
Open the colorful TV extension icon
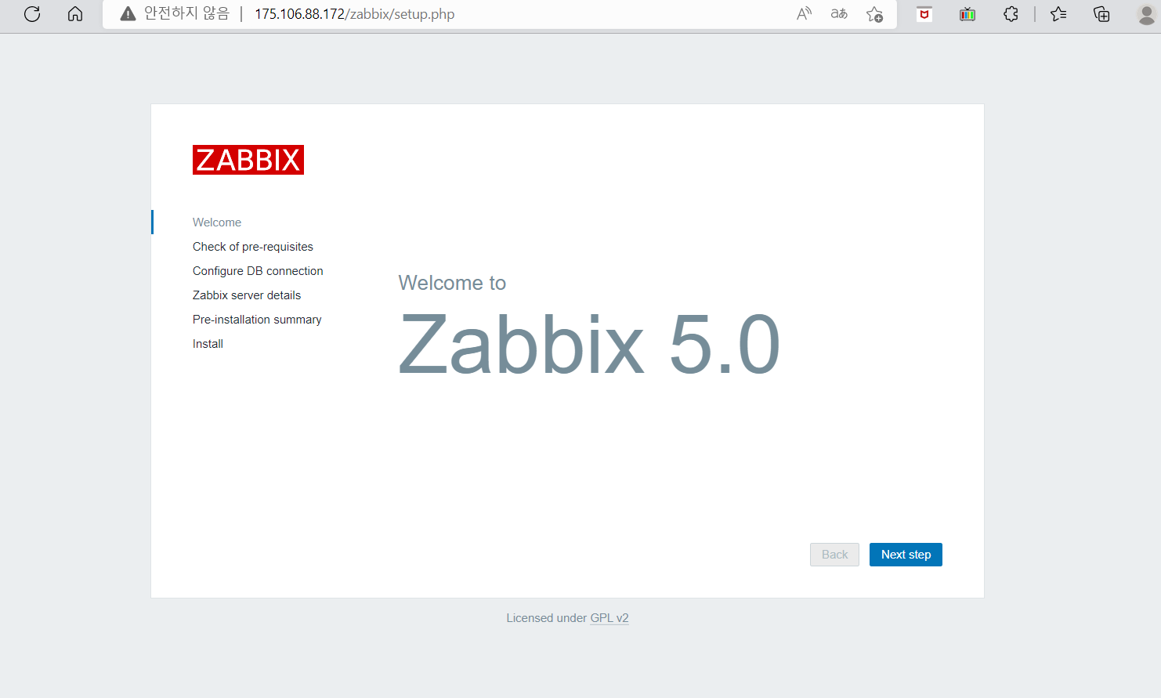click(967, 14)
